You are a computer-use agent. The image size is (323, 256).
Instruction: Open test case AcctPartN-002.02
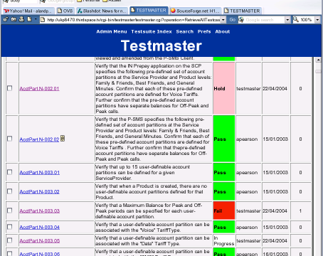coord(39,139)
